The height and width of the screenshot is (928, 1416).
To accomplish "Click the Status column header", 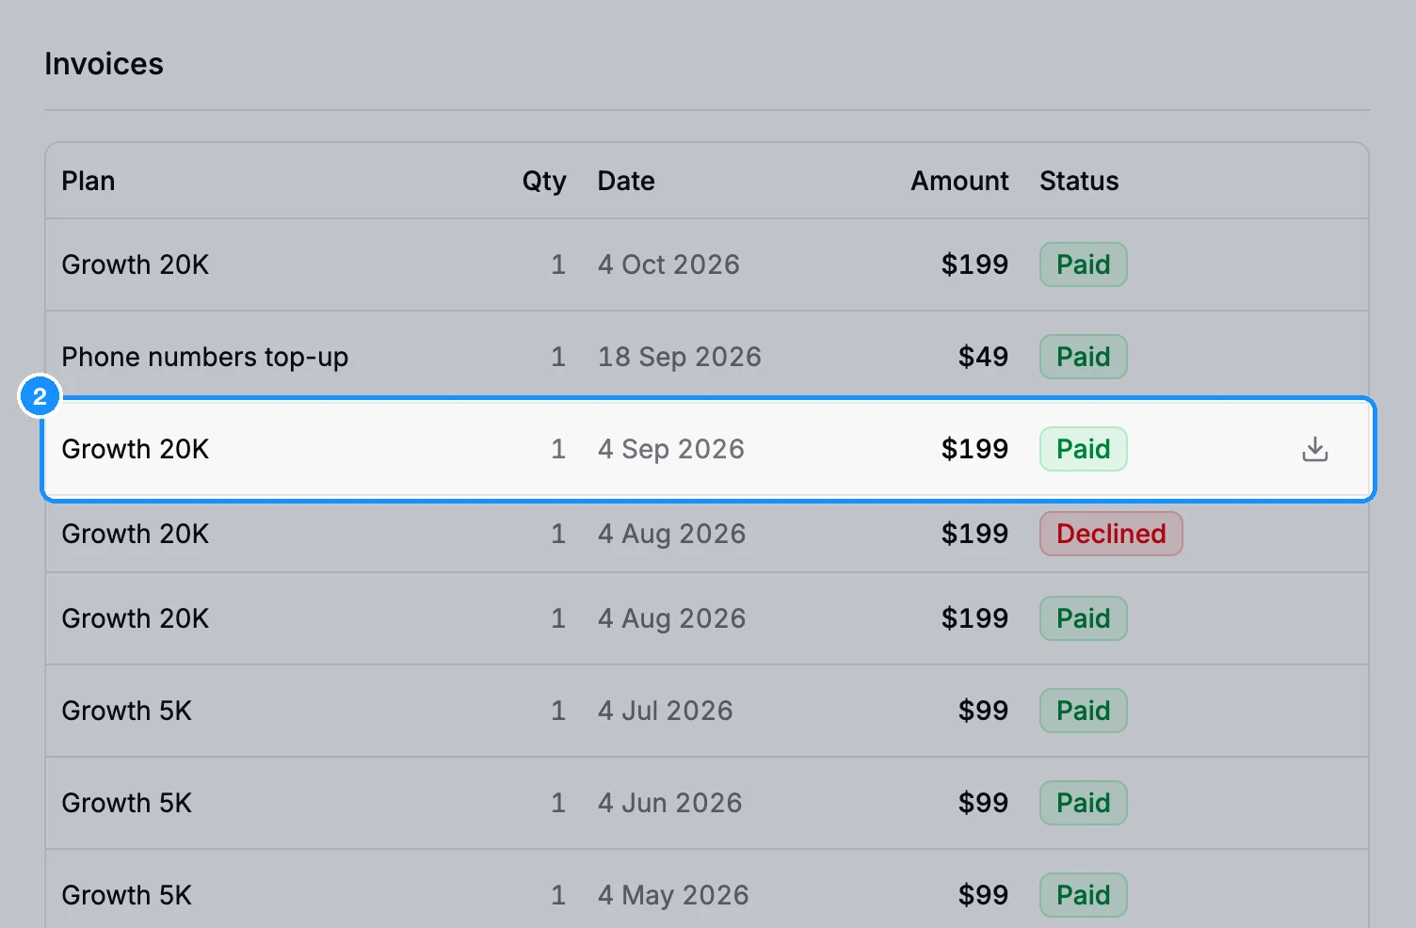I will (x=1079, y=181).
